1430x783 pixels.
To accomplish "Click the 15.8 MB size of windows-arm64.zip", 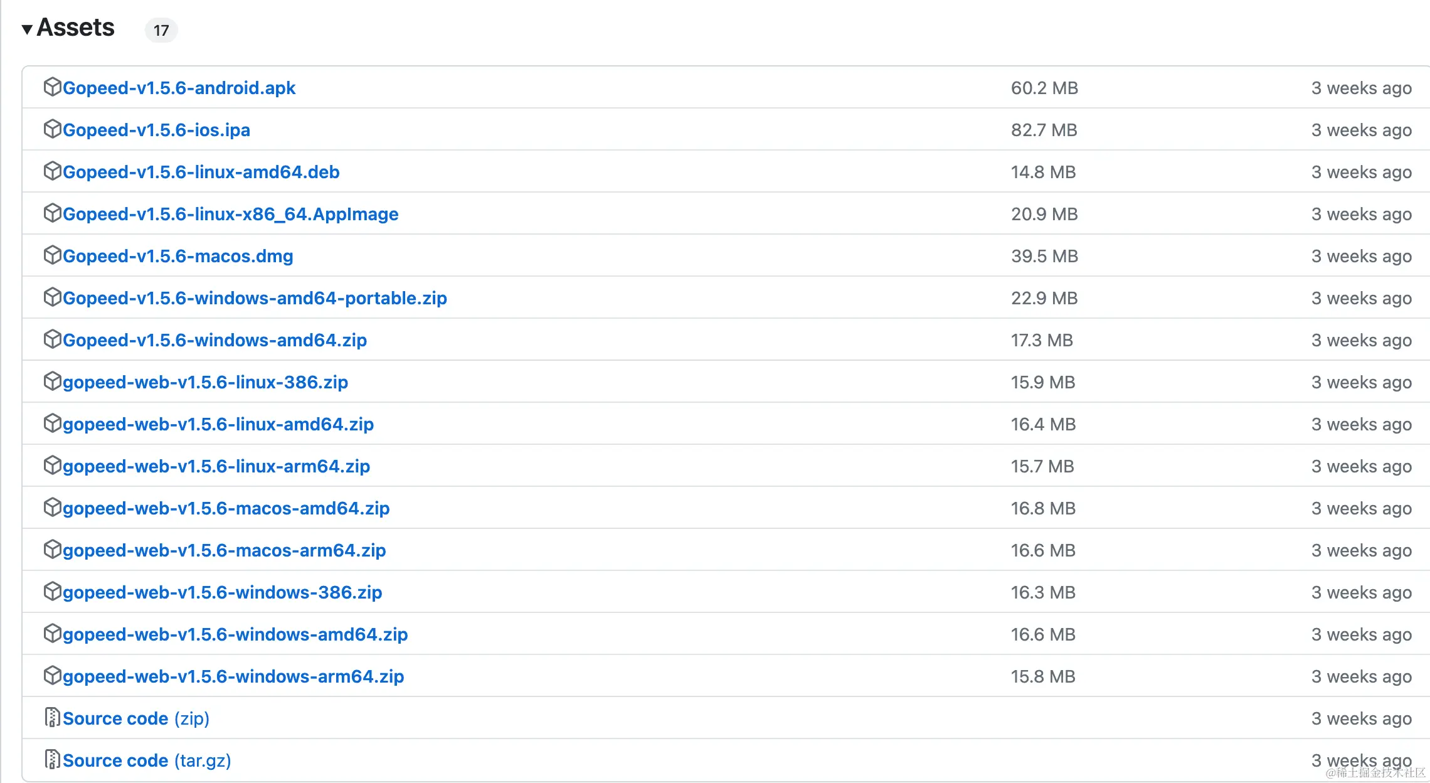I will click(x=1043, y=676).
